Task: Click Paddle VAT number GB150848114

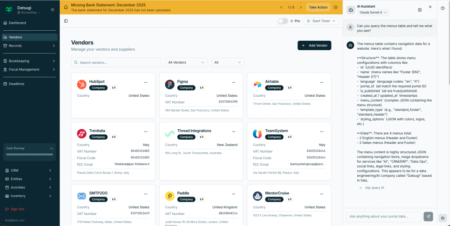Action: 228,213
